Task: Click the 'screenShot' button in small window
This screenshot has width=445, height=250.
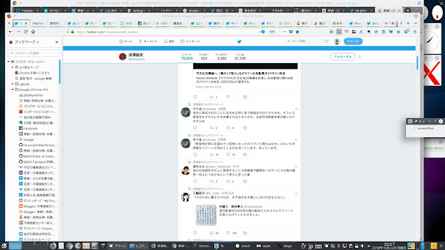Action: point(426,128)
